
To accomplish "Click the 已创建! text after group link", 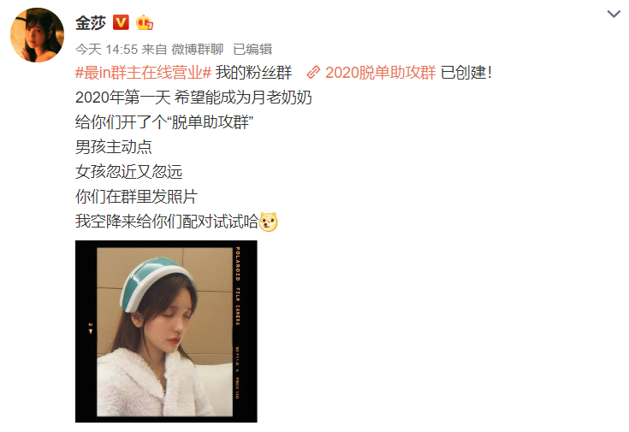I will click(x=466, y=73).
